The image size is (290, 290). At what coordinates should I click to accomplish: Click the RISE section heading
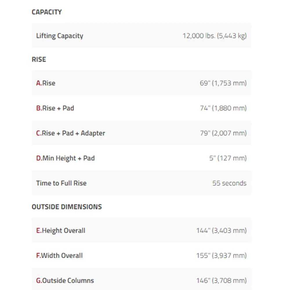pyautogui.click(x=39, y=59)
